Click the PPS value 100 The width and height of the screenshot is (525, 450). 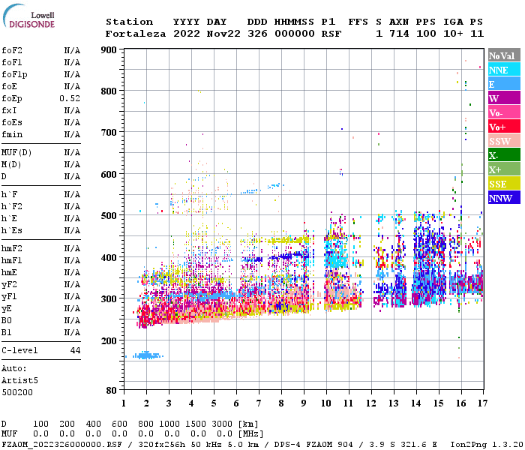click(426, 34)
